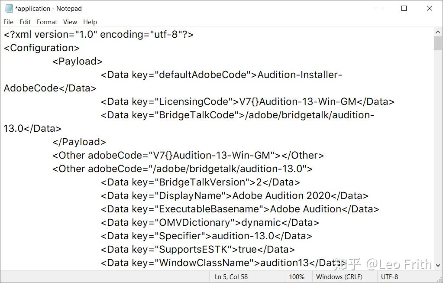443x283 pixels.
Task: Open the Edit menu
Action: pos(25,22)
